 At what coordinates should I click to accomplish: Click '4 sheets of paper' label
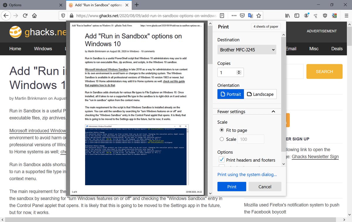point(266,27)
